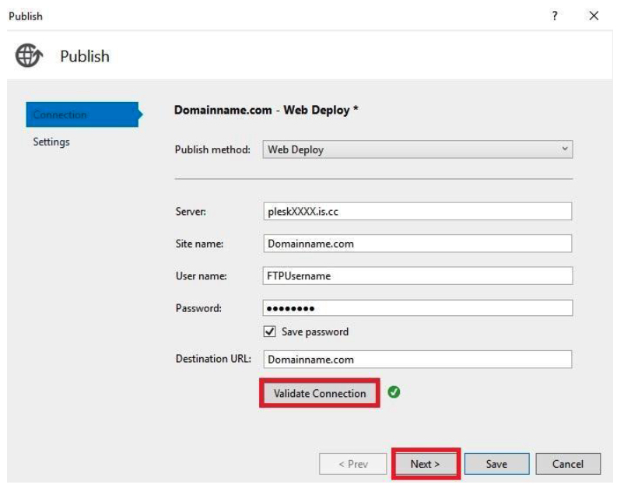Viewport: 617px width, 488px height.
Task: Go to the next step with Next >
Action: coord(426,464)
